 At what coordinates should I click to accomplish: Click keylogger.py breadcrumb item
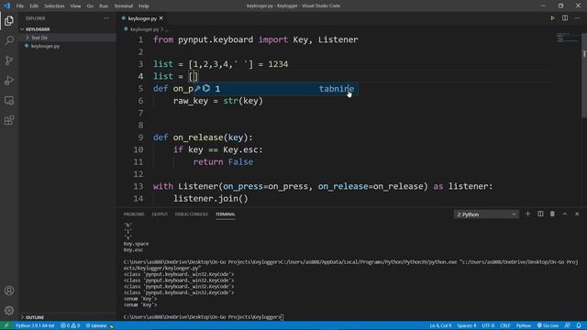coord(145,29)
